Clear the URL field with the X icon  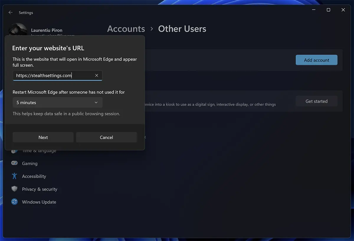(96, 75)
